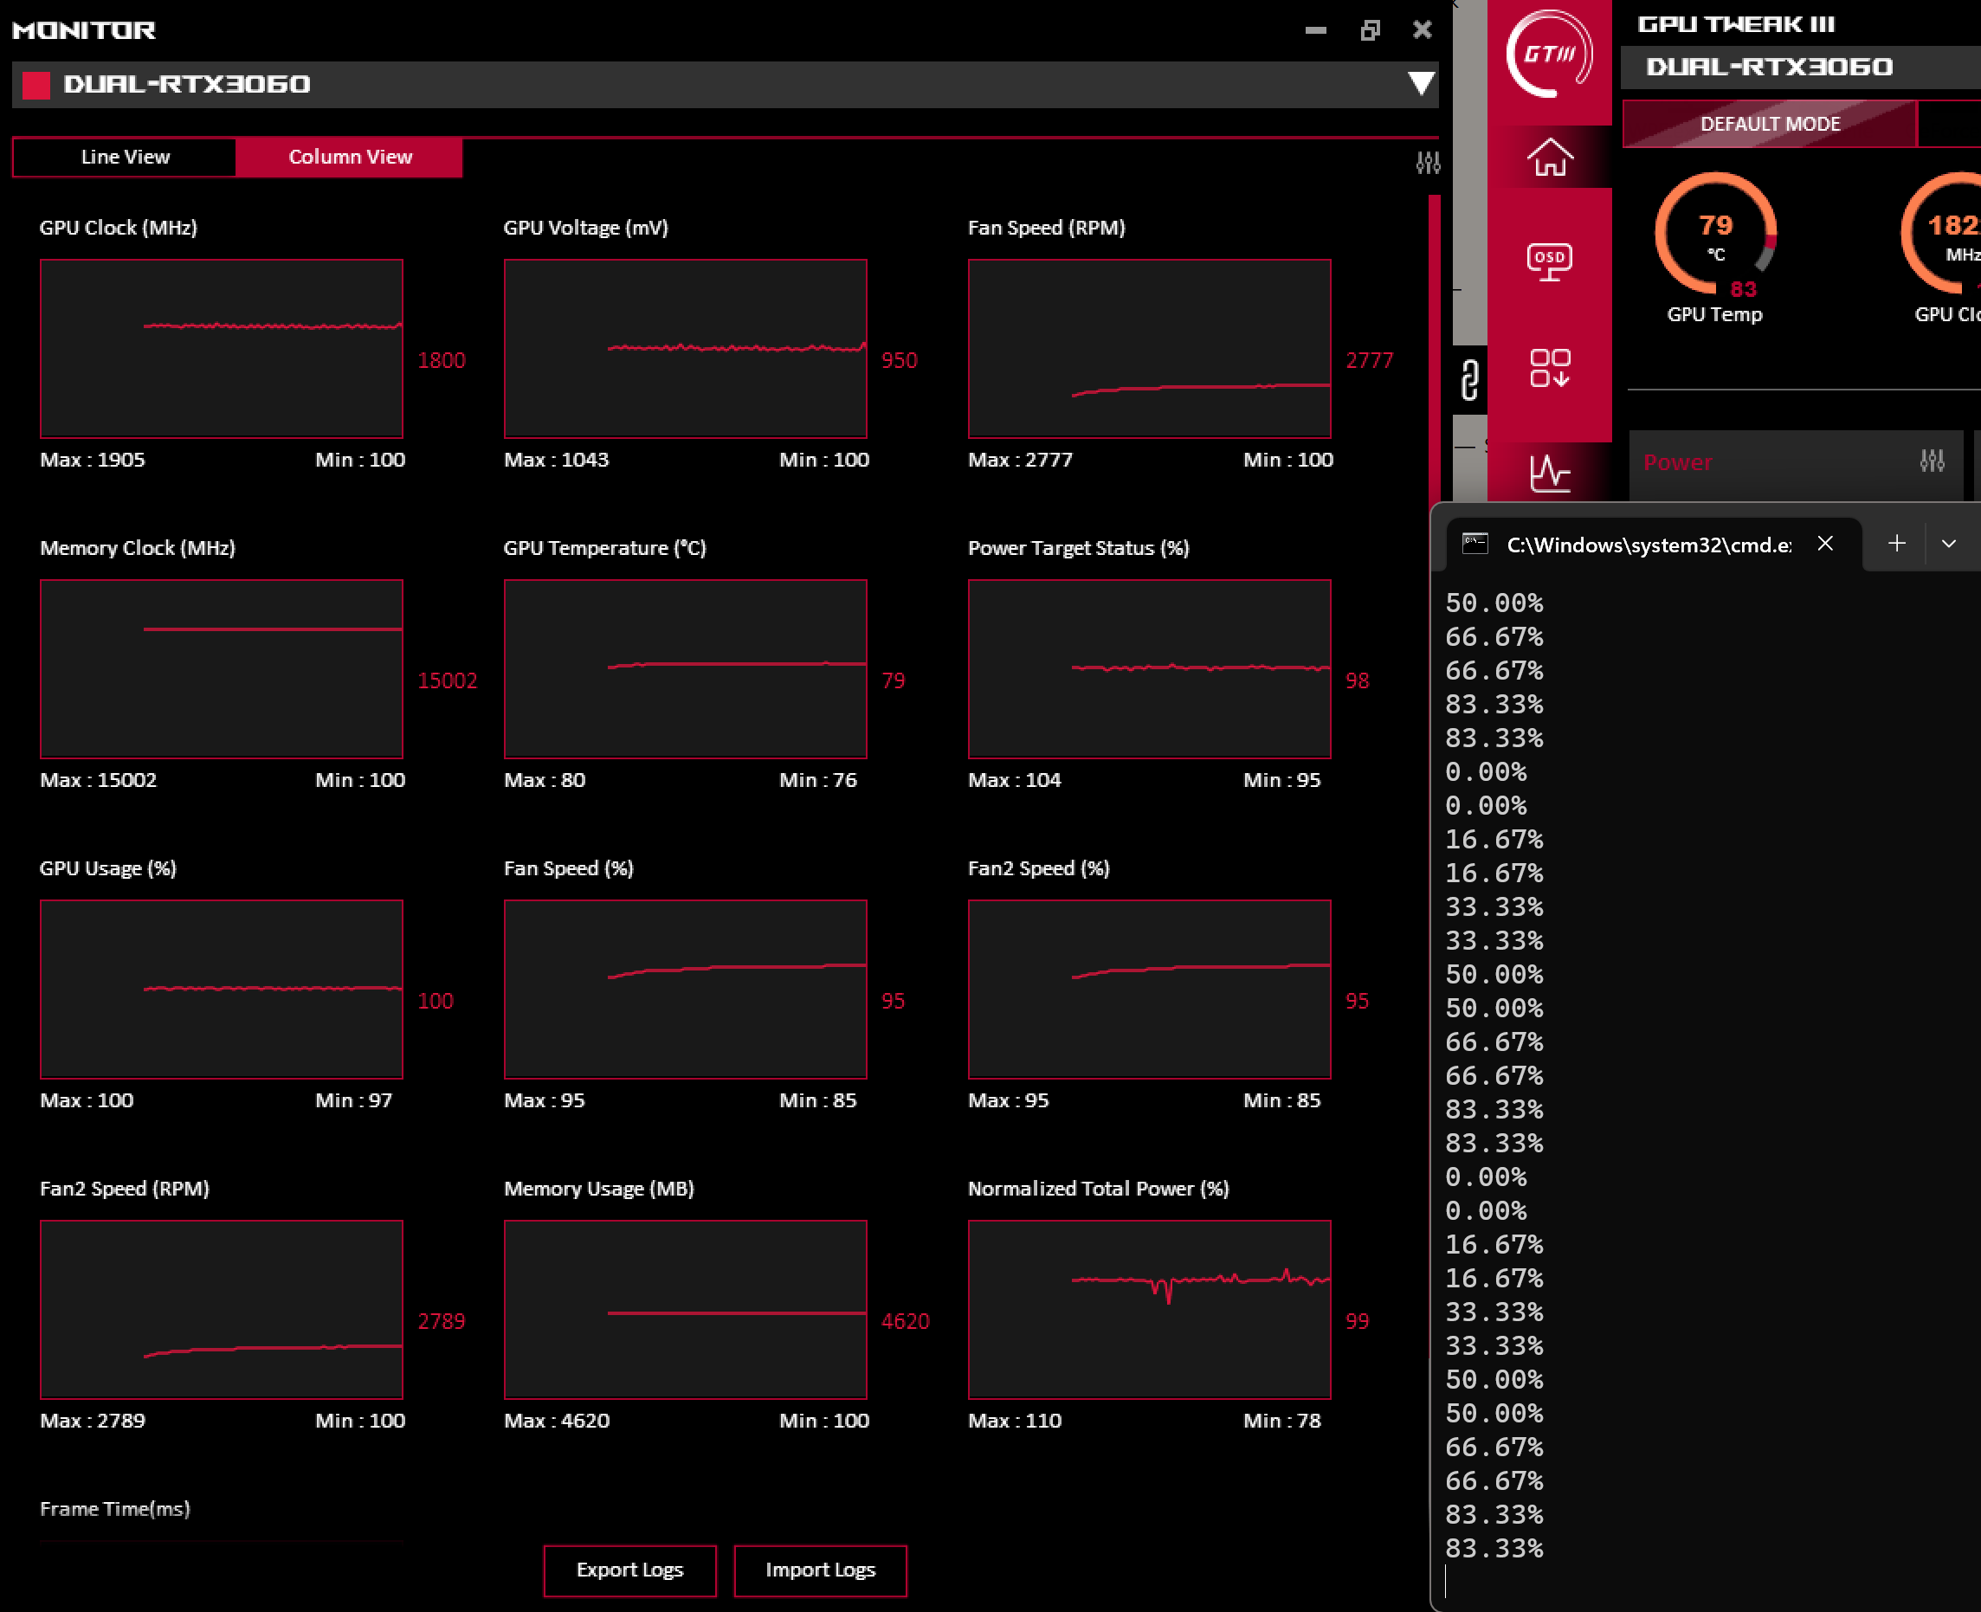Click the Import Logs button

pyautogui.click(x=820, y=1570)
